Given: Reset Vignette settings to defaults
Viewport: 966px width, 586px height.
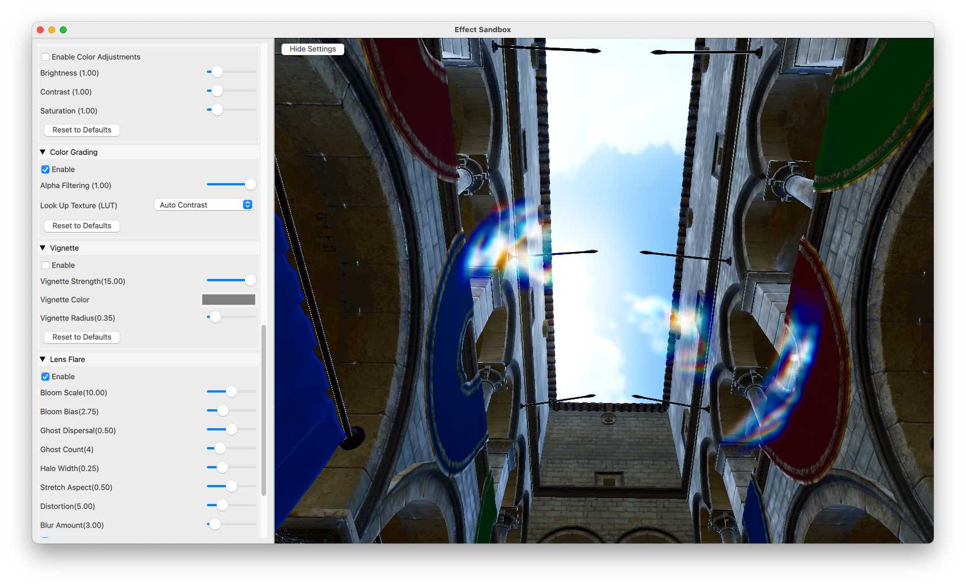Looking at the screenshot, I should pyautogui.click(x=81, y=337).
